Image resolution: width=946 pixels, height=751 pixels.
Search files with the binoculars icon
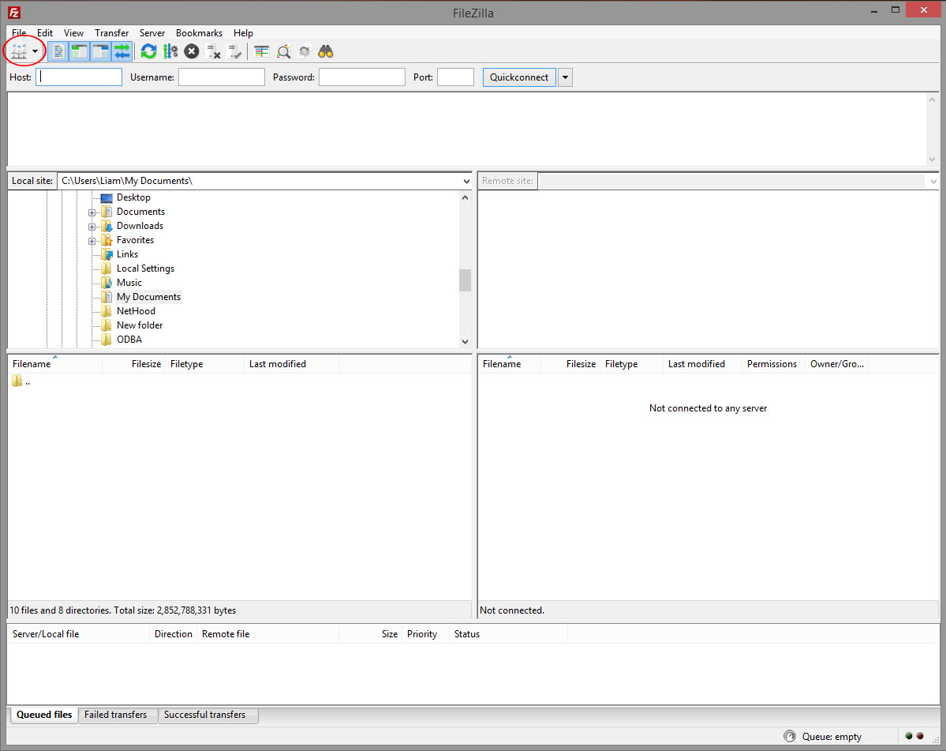pyautogui.click(x=326, y=52)
